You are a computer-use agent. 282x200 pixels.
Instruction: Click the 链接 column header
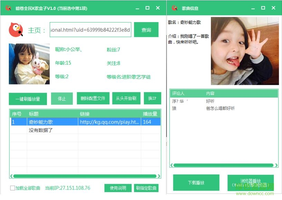coord(109,114)
